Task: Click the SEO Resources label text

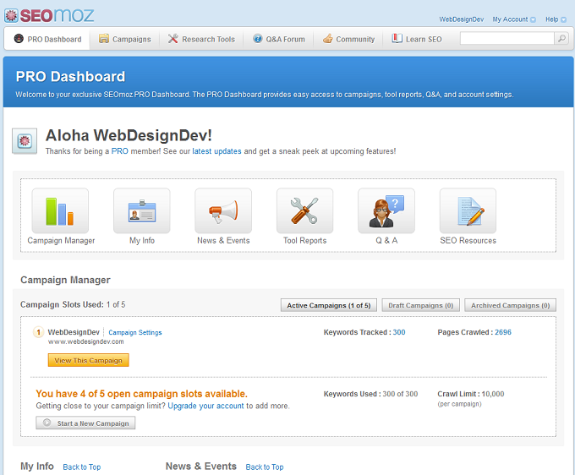Action: click(x=468, y=240)
